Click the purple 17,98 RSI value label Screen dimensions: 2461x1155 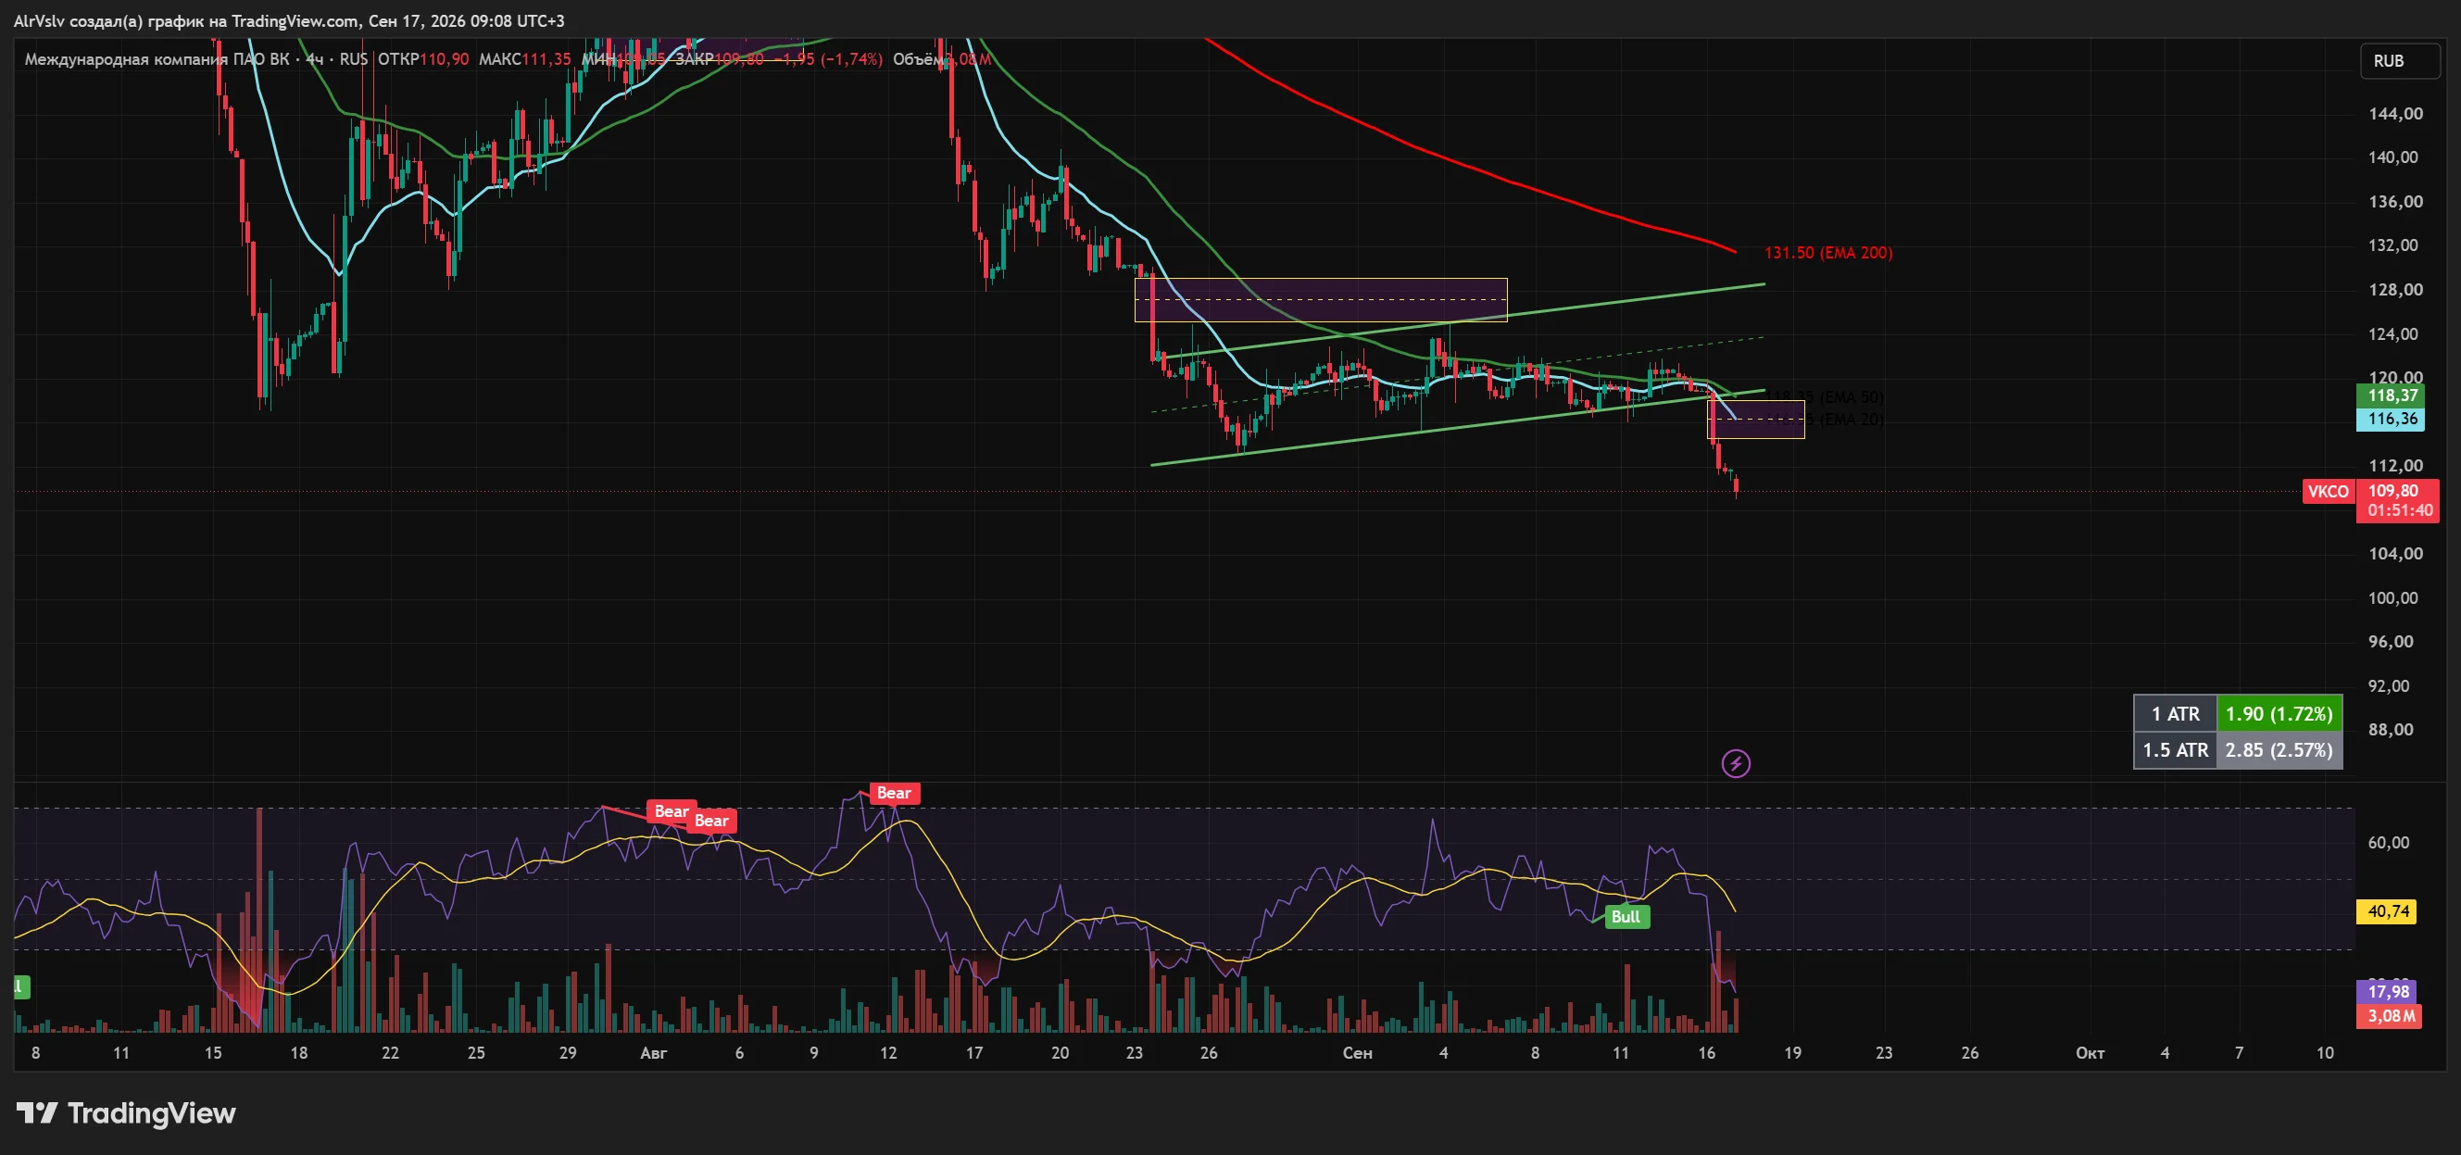(x=2388, y=992)
